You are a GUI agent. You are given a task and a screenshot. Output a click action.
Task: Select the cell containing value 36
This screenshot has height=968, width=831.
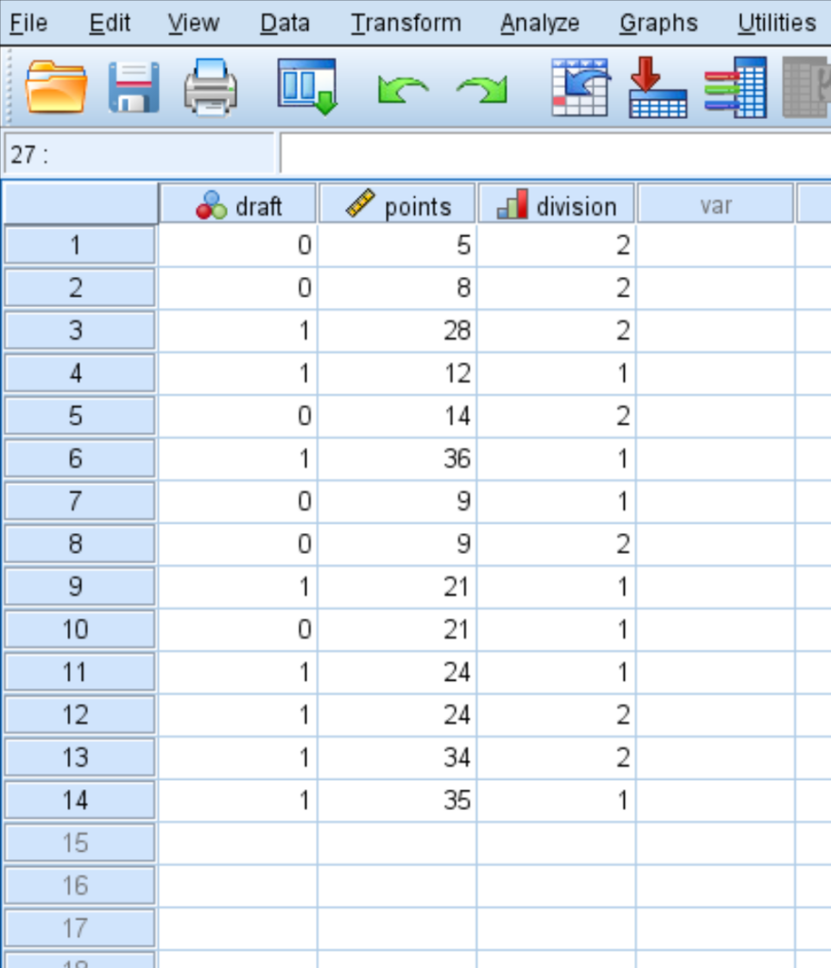pos(397,458)
